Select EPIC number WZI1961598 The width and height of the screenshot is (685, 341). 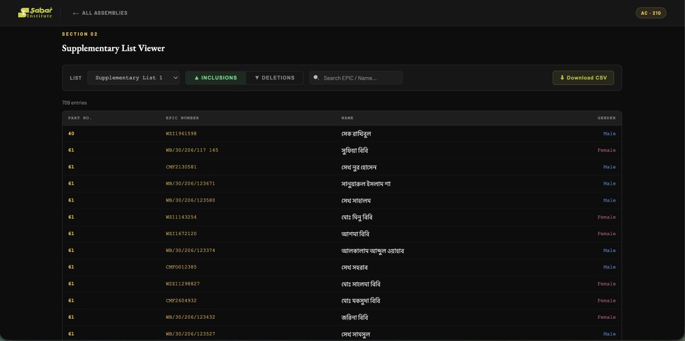[x=181, y=133]
